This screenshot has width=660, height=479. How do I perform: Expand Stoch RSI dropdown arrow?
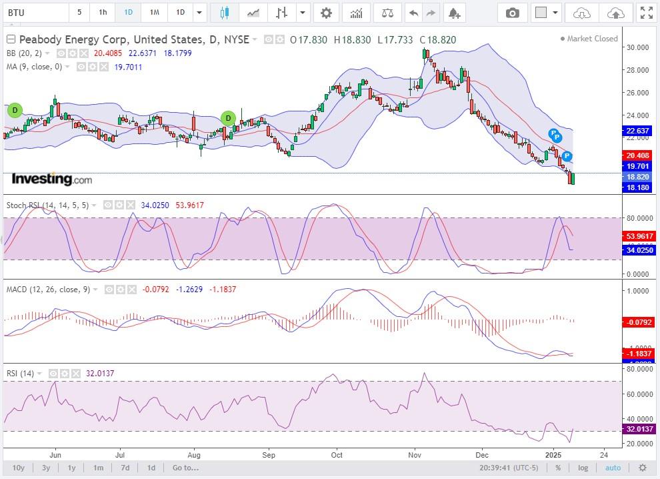click(94, 205)
